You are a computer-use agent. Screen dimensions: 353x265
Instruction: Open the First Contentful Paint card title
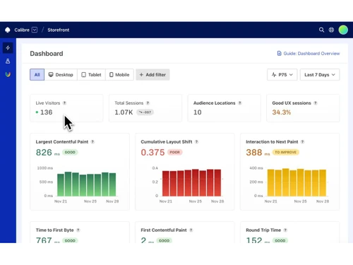[164, 230]
